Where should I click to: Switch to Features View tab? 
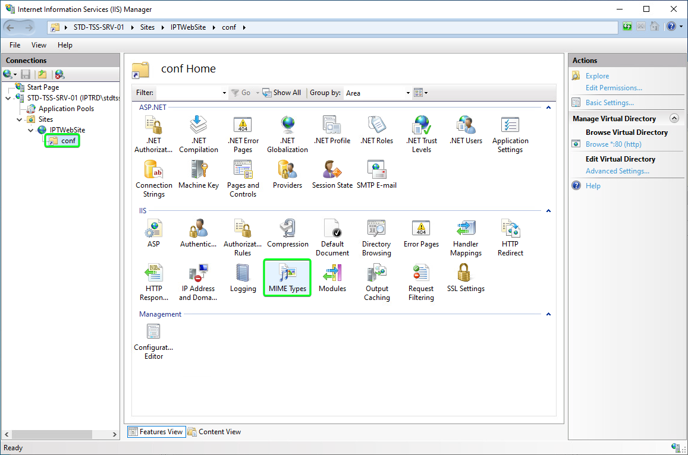point(156,432)
